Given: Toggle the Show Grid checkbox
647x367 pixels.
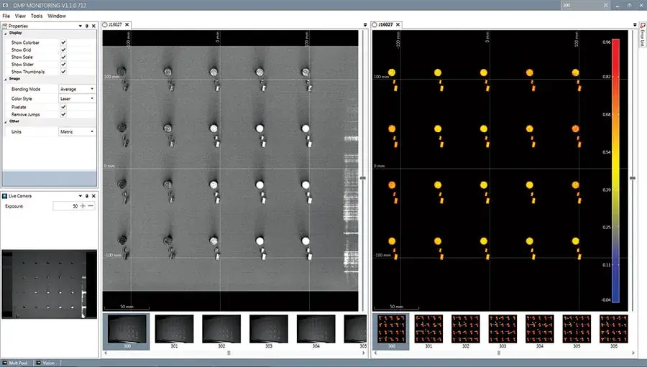Looking at the screenshot, I should [64, 50].
